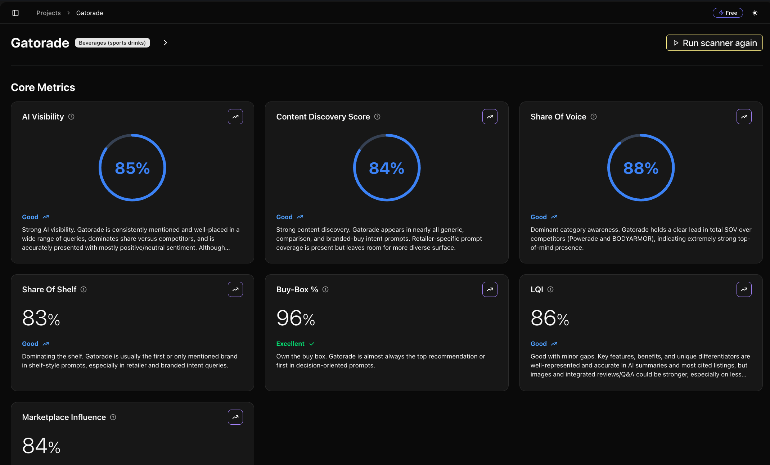
Task: Click Share Of Shelf description paragraph
Action: point(130,361)
